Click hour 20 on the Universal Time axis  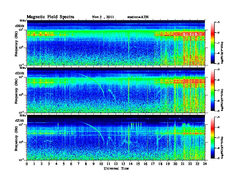(x=175, y=164)
